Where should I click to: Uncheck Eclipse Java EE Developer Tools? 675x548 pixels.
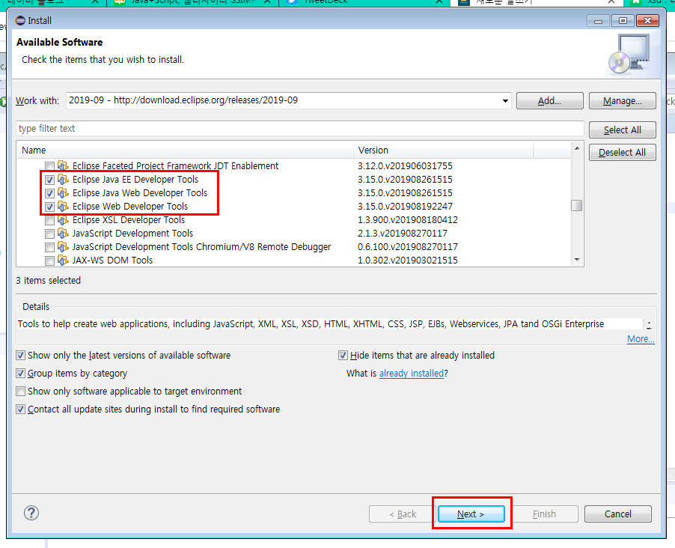click(x=49, y=180)
